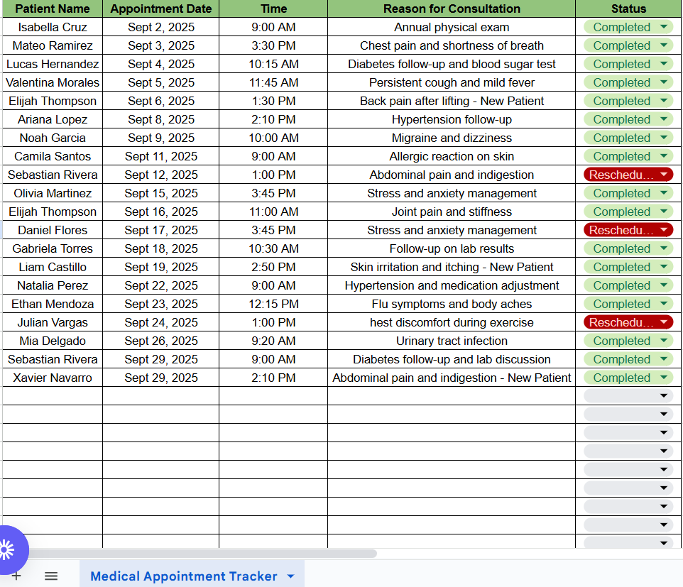Select Flu symptoms and body aches cell

(x=452, y=304)
